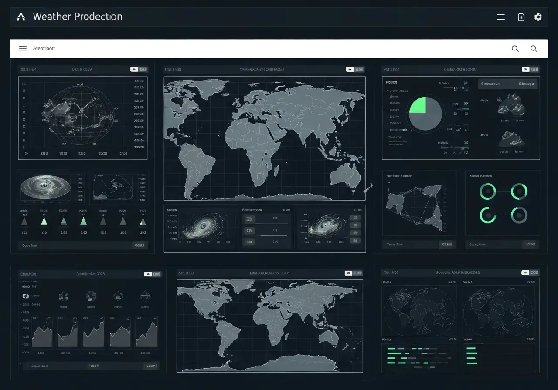
Task: Click the diamond icon above the last mini chart
Action: [x=145, y=297]
